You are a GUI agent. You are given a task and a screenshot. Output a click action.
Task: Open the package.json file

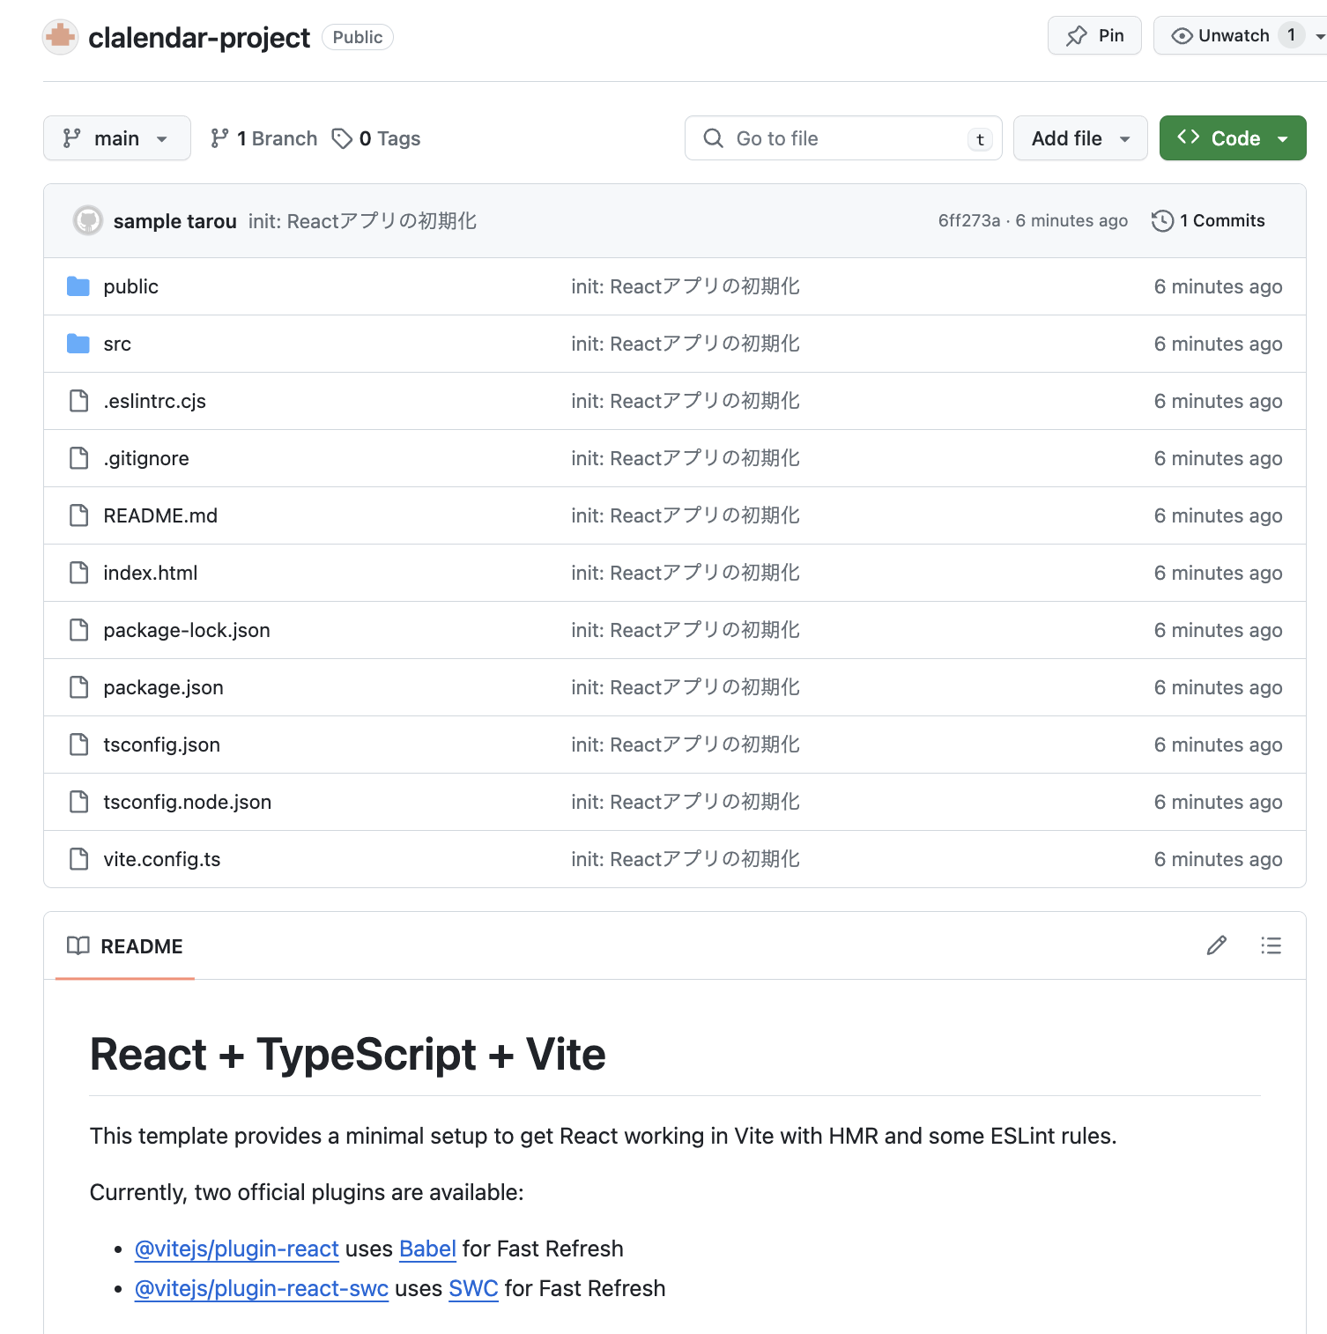coord(163,687)
